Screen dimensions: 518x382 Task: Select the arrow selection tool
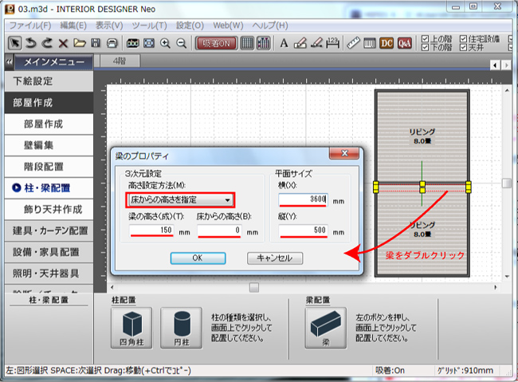[x=15, y=43]
